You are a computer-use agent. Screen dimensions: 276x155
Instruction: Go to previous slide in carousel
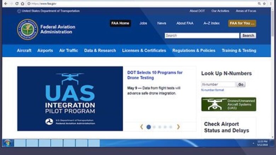(x=142, y=127)
